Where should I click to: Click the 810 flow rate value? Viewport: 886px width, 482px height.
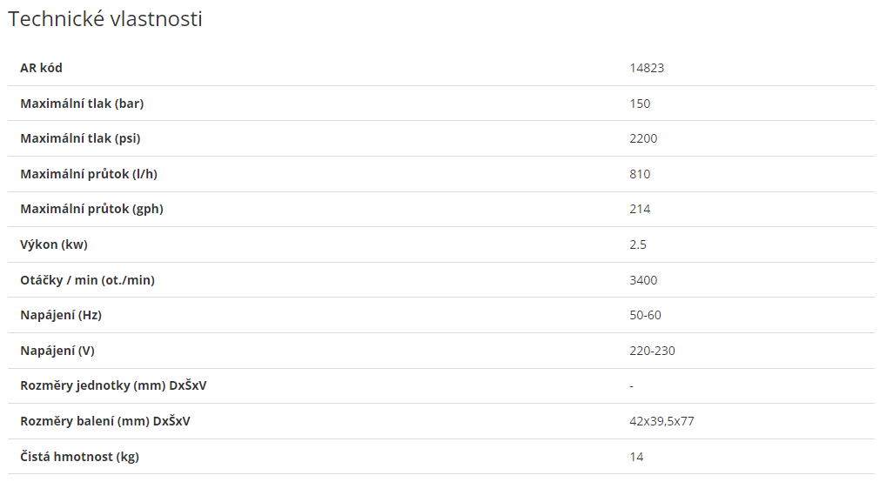pyautogui.click(x=640, y=174)
